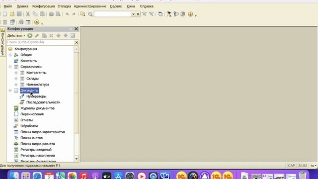Screen dimensions: 318x179
Task: Select the Перечисления tree node
Action: coord(32,114)
